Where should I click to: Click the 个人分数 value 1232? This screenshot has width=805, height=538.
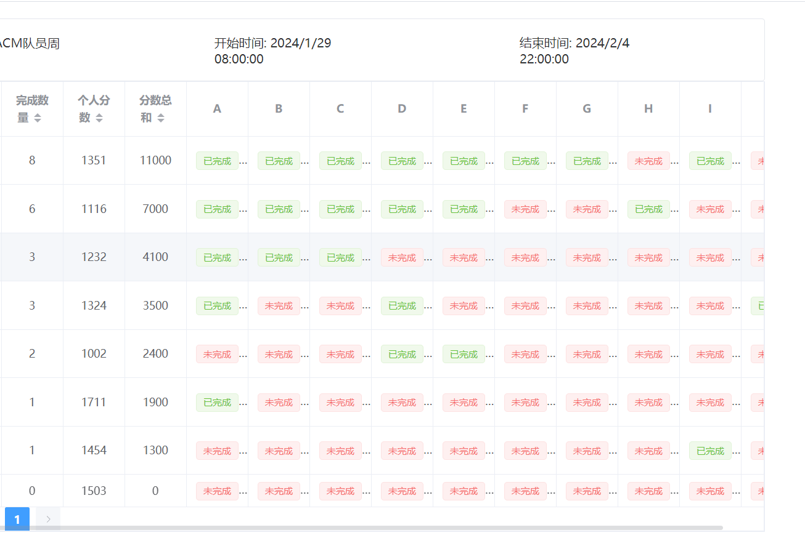94,257
